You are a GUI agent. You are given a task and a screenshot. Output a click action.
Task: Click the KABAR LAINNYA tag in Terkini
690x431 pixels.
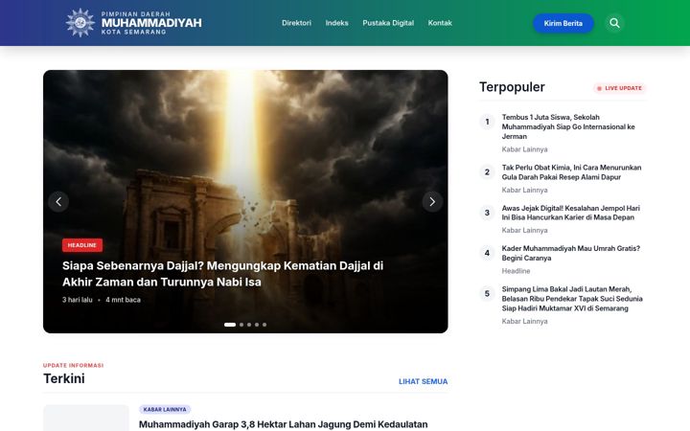pos(165,410)
